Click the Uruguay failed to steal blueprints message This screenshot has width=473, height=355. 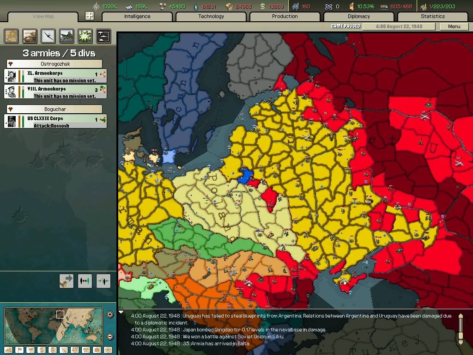(291, 319)
